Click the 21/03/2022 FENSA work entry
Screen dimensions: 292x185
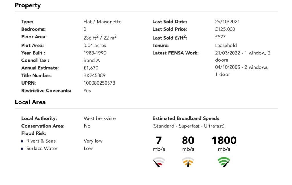pyautogui.click(x=243, y=57)
